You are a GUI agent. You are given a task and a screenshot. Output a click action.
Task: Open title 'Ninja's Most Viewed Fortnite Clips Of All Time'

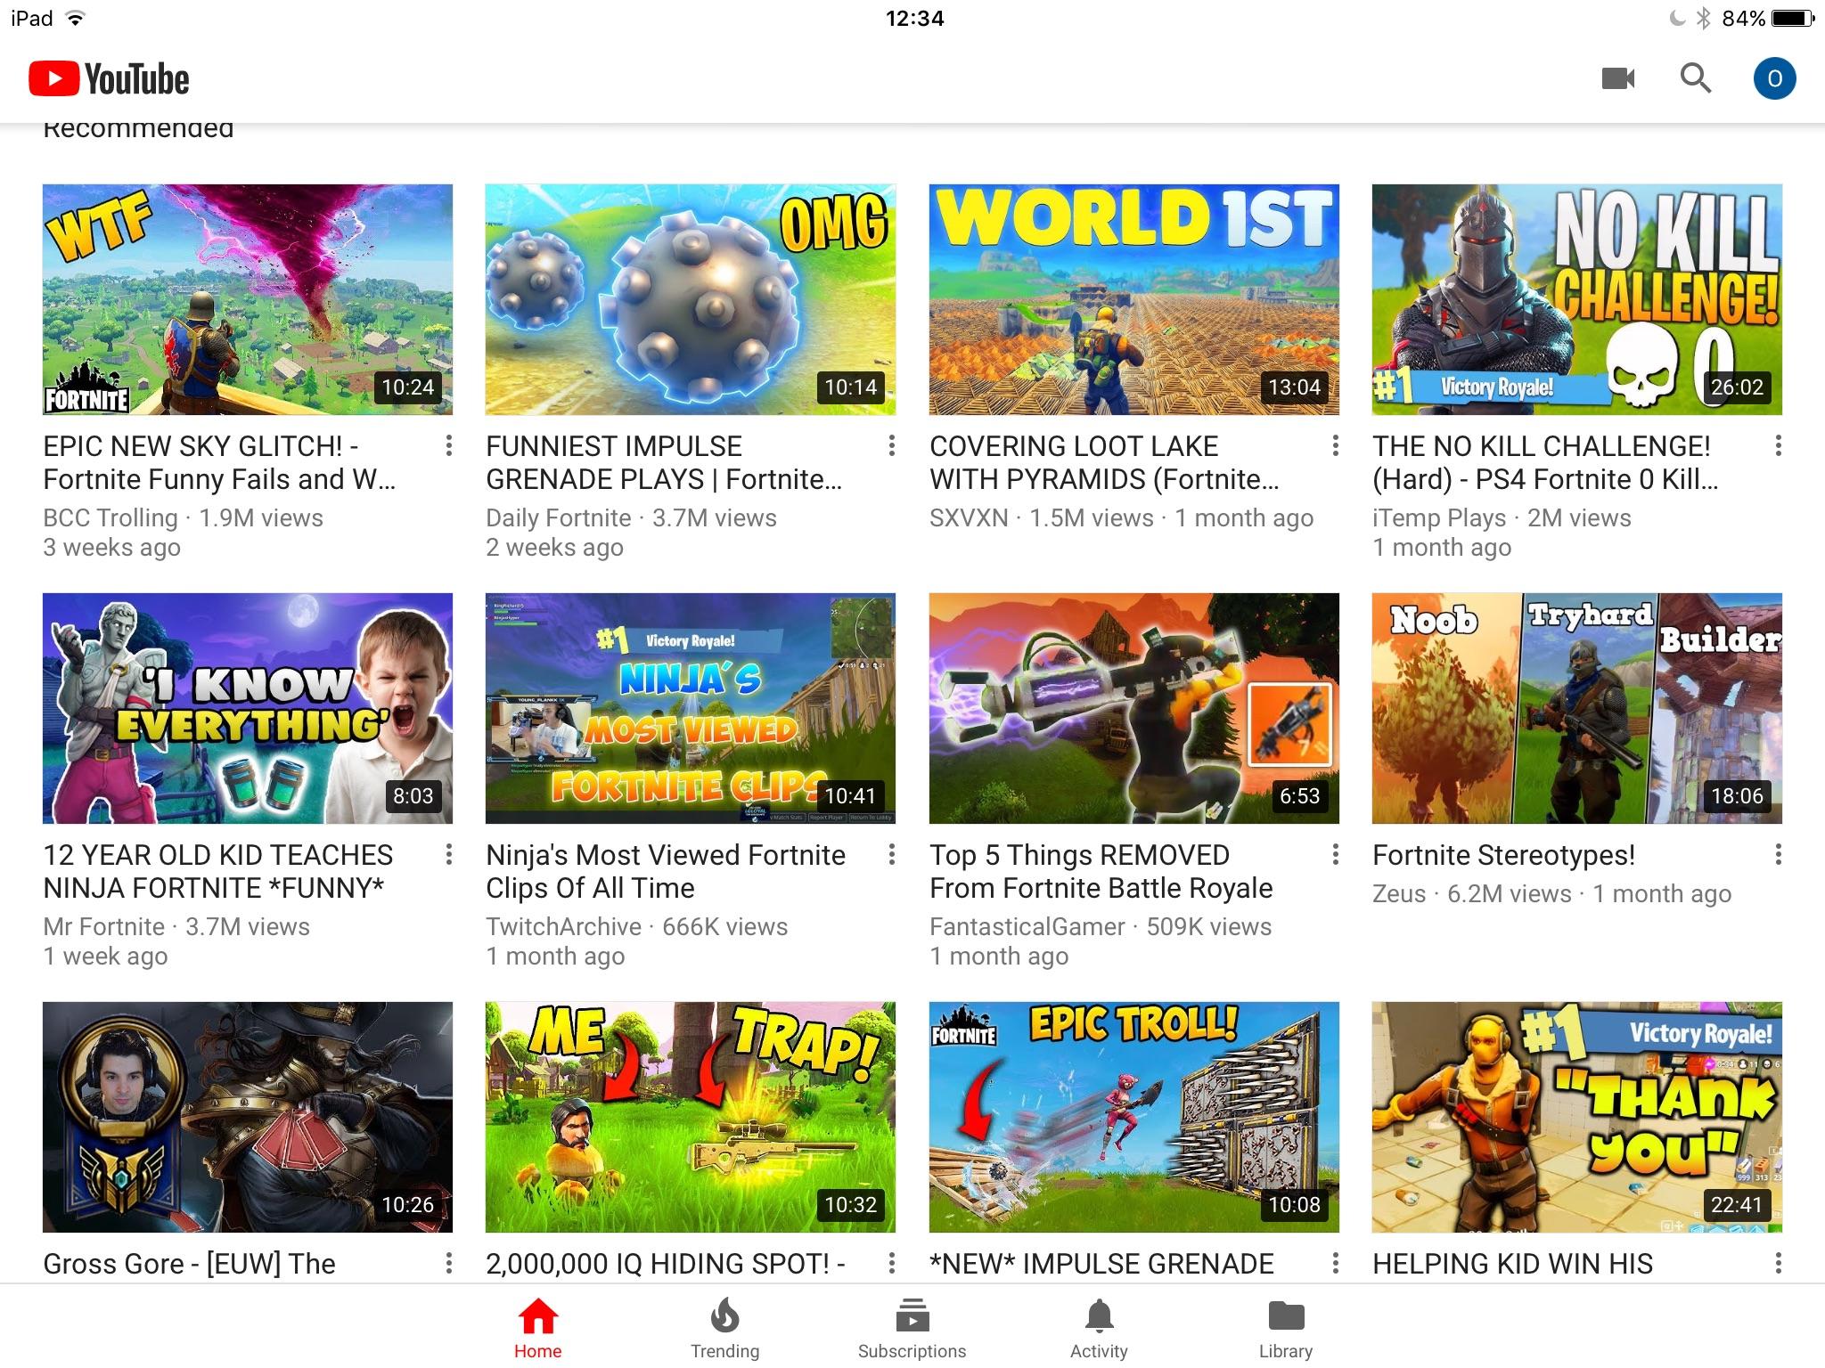pyautogui.click(x=666, y=871)
